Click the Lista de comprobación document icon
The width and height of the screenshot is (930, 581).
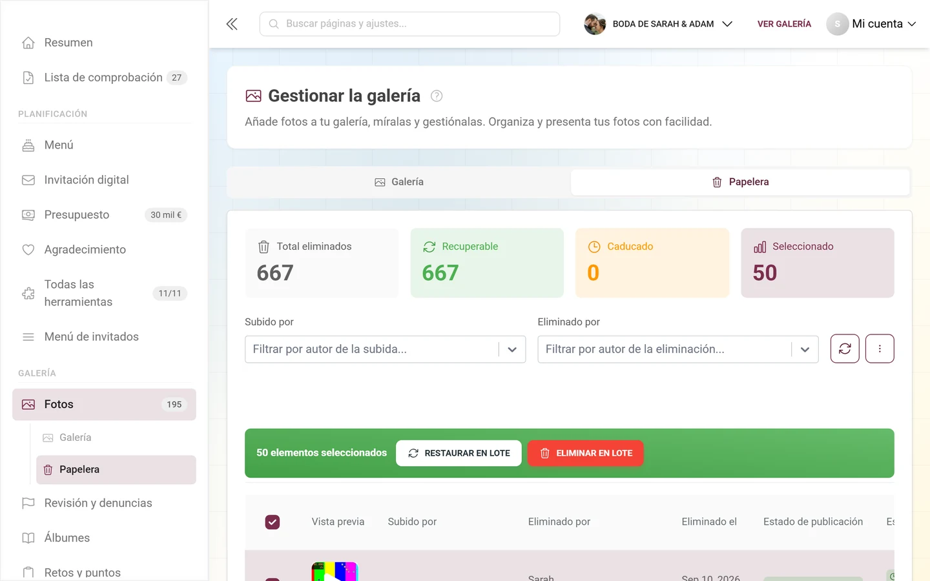28,77
